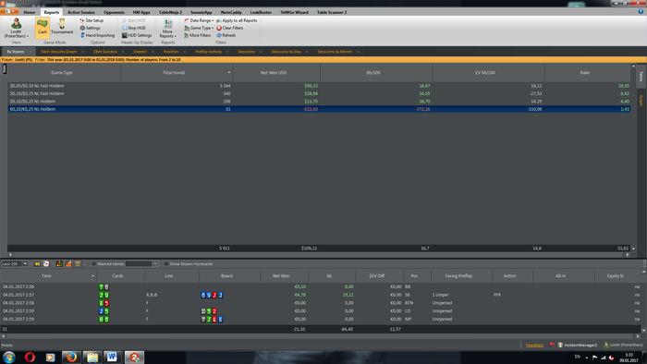Open Windows Start menu
This screenshot has height=364, width=647.
tap(9, 357)
